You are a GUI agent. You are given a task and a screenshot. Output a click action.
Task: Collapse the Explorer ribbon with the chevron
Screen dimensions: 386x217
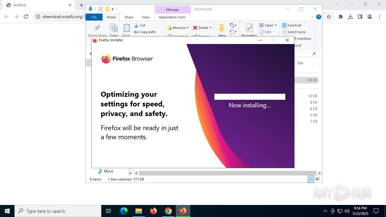coord(312,17)
